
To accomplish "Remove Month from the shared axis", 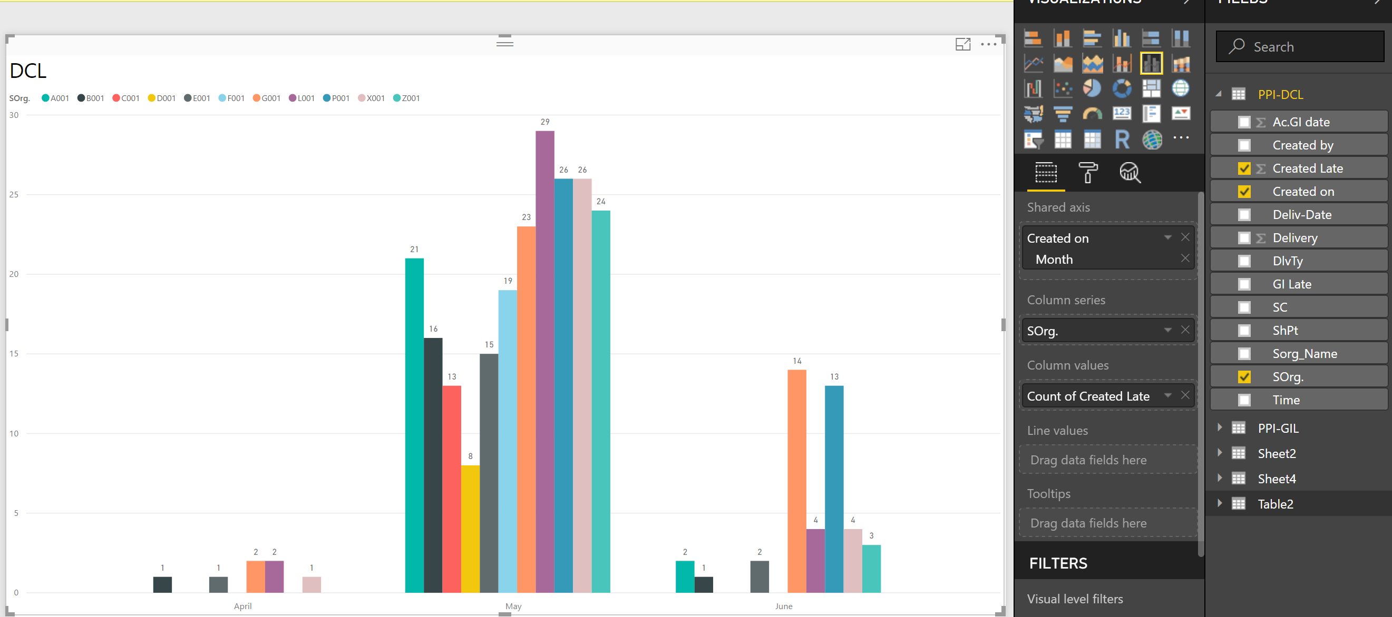I will (x=1185, y=258).
